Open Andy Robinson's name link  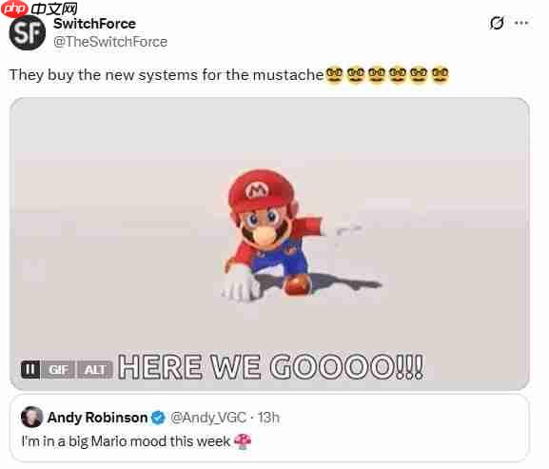pos(97,418)
